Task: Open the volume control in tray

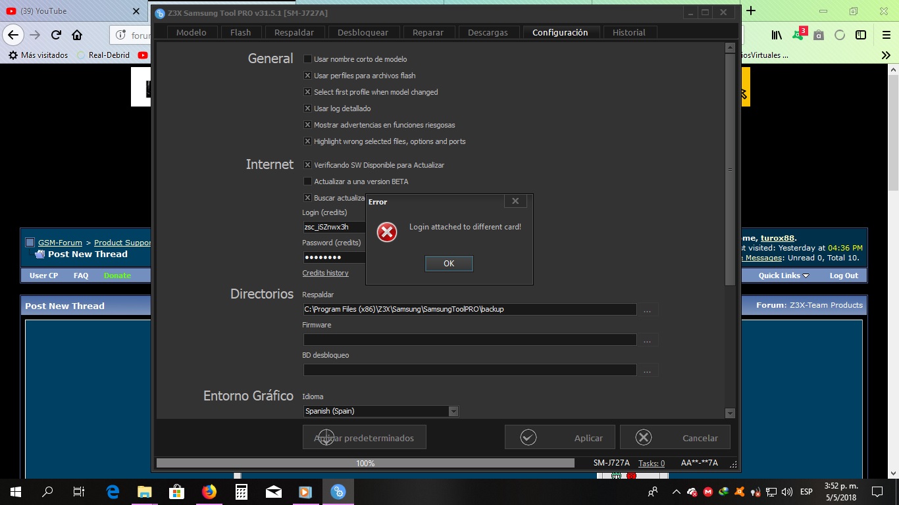Action: click(x=788, y=491)
